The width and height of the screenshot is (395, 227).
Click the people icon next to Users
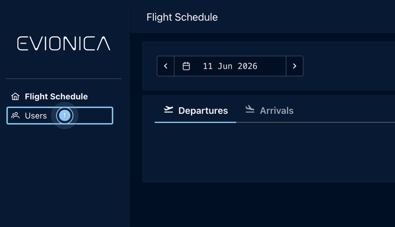coord(15,116)
